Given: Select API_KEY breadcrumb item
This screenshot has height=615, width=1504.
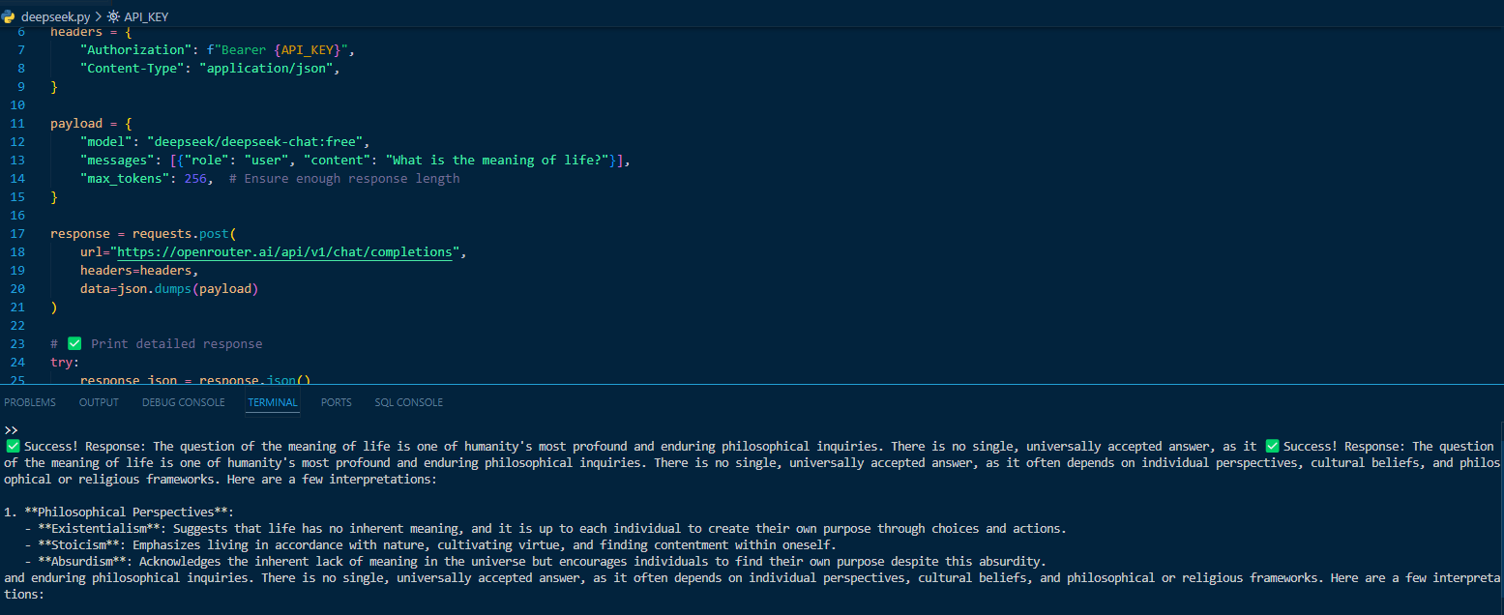Looking at the screenshot, I should (146, 16).
